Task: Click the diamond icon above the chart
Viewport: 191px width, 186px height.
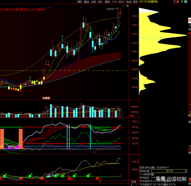Action: click(x=123, y=6)
